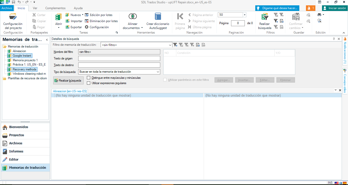
Task: Expand the Tipo de búsqueda dropdown
Action: point(158,72)
